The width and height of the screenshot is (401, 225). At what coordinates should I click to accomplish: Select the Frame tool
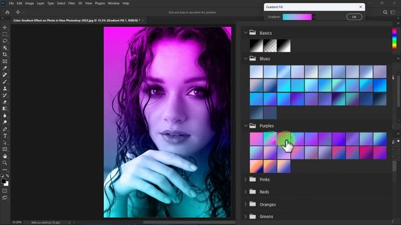click(4, 61)
